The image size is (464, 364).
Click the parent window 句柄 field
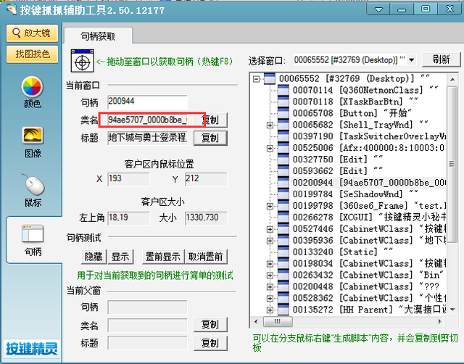click(147, 307)
